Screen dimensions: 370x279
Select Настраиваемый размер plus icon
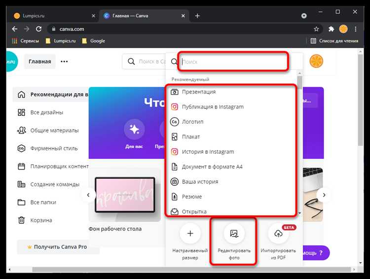(190, 234)
